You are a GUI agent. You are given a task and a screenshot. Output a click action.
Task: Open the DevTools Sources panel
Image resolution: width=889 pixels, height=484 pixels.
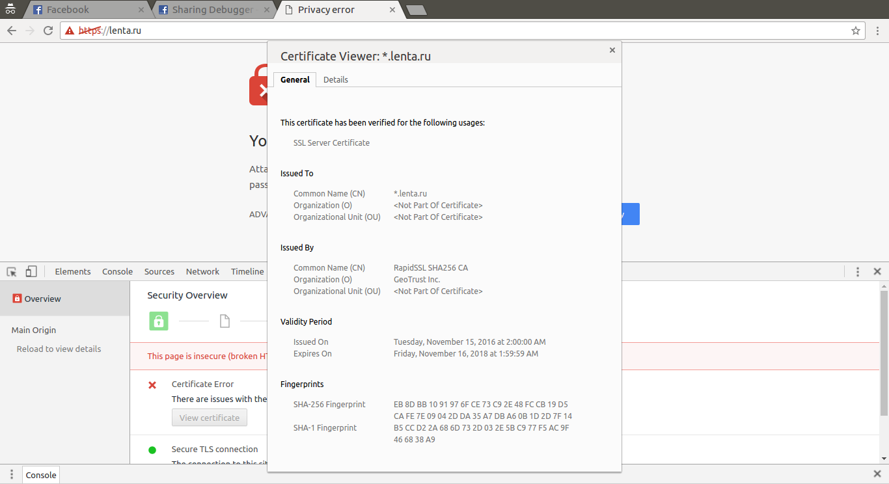click(x=159, y=272)
